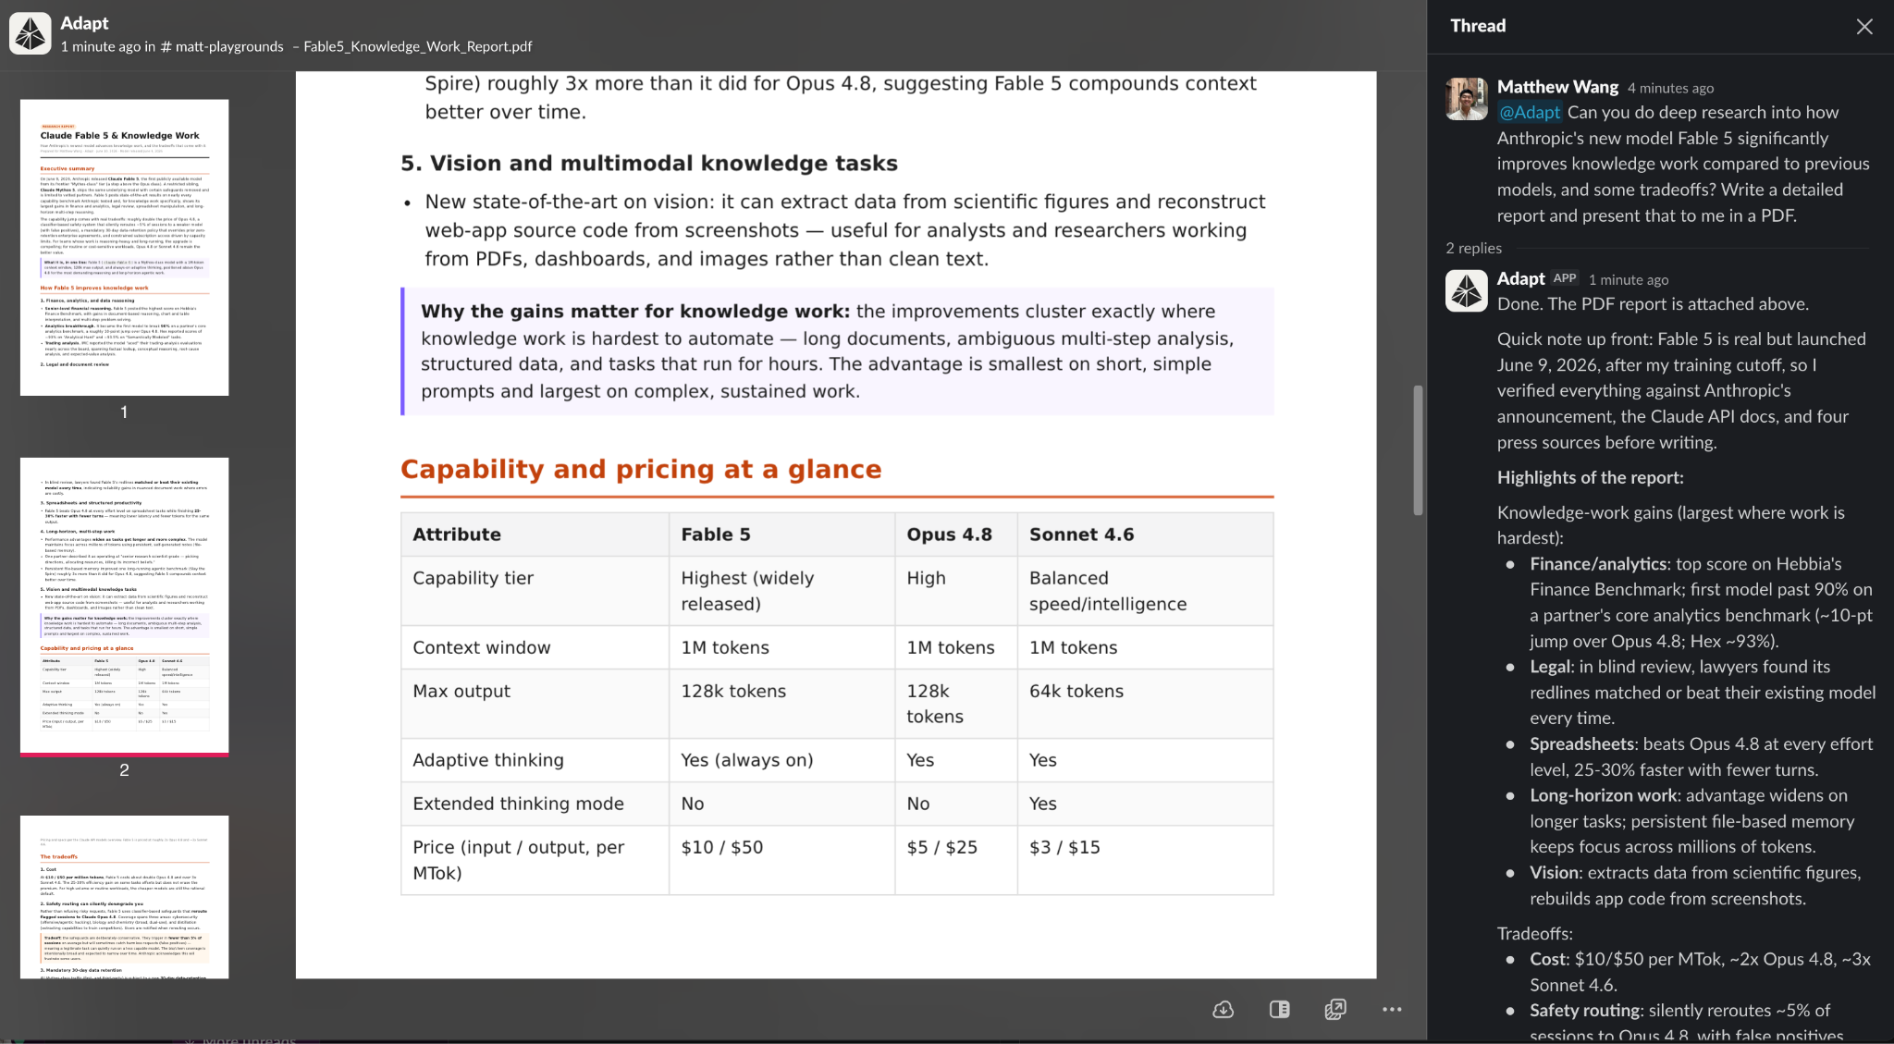Click Matthew Wang's avatar in thread
Screen dimensions: 1894x1044
pos(1467,99)
